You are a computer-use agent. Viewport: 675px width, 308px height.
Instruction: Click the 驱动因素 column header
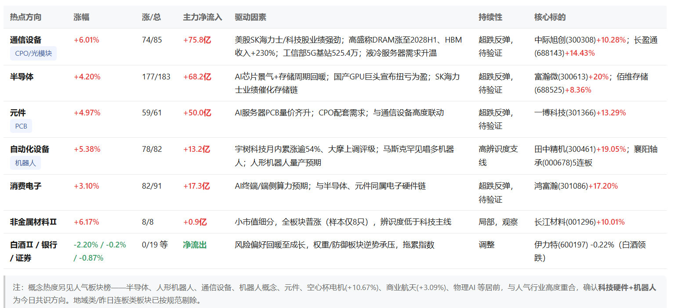[x=250, y=17]
